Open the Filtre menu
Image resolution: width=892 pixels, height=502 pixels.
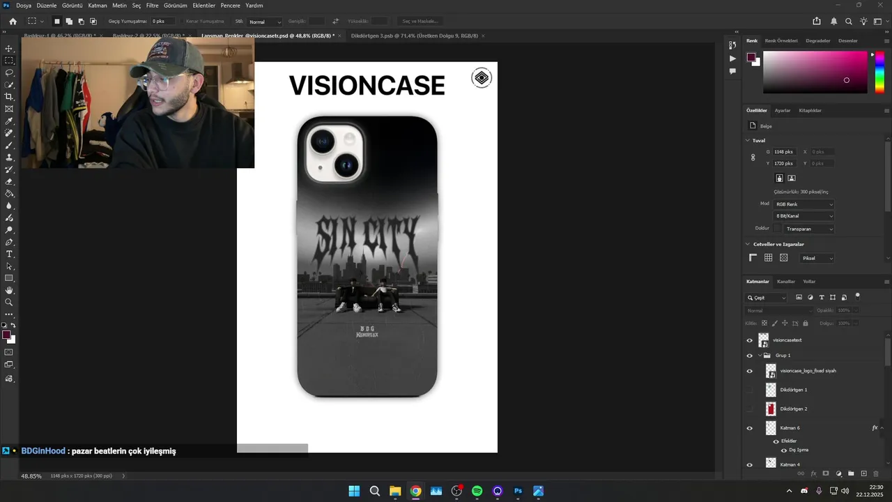pyautogui.click(x=152, y=5)
